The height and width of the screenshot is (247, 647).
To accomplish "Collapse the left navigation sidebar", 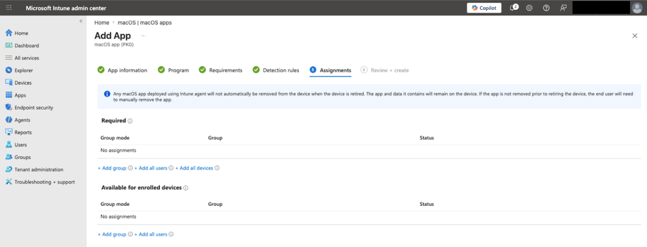I will [x=81, y=21].
